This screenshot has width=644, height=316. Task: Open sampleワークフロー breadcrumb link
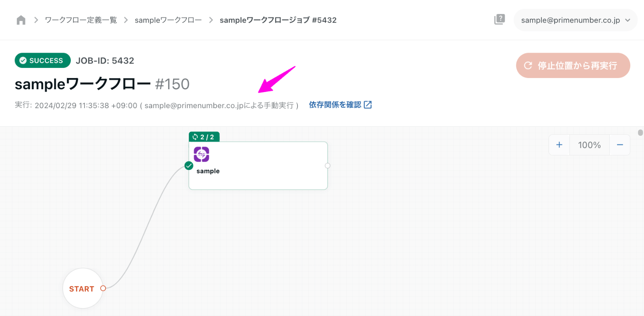tap(168, 20)
